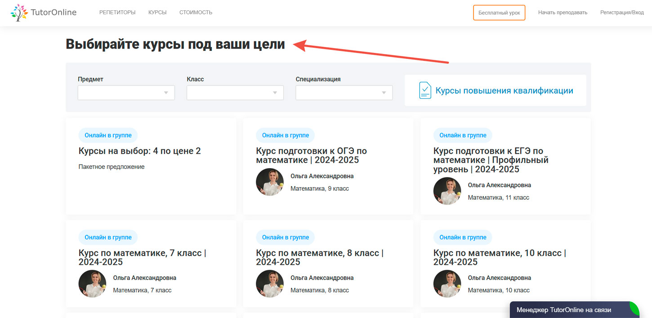Click tutor photo in the 8 класс card
The height and width of the screenshot is (318, 652).
coord(270,284)
